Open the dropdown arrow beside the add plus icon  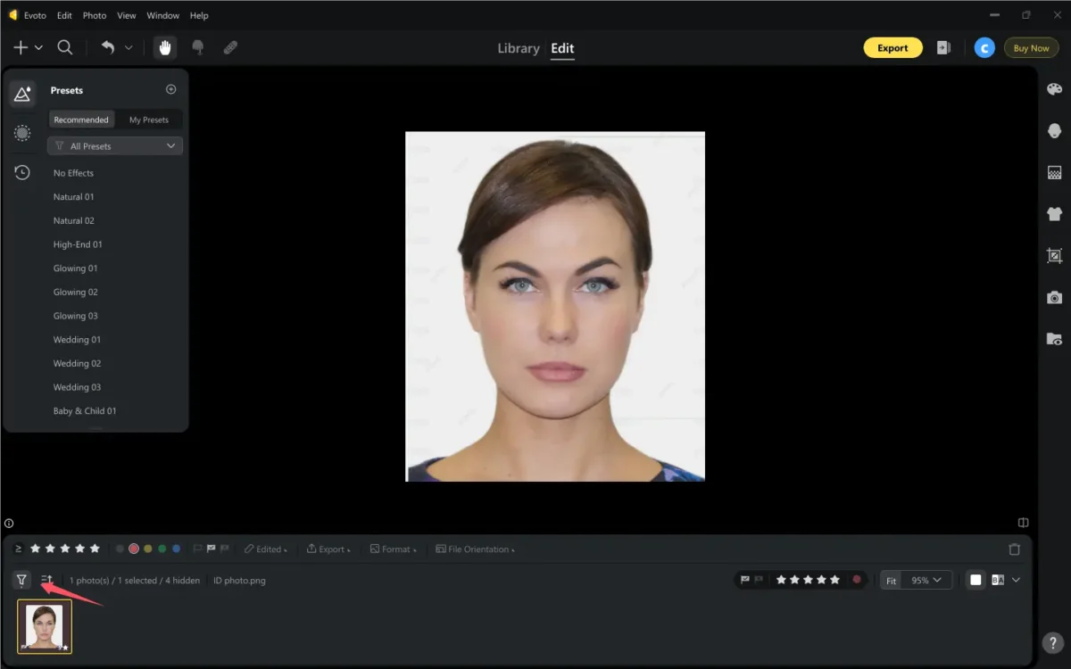38,48
